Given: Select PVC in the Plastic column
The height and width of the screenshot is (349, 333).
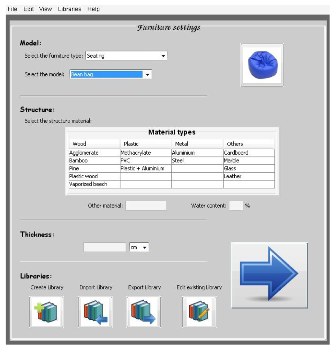Looking at the screenshot, I should 146,161.
